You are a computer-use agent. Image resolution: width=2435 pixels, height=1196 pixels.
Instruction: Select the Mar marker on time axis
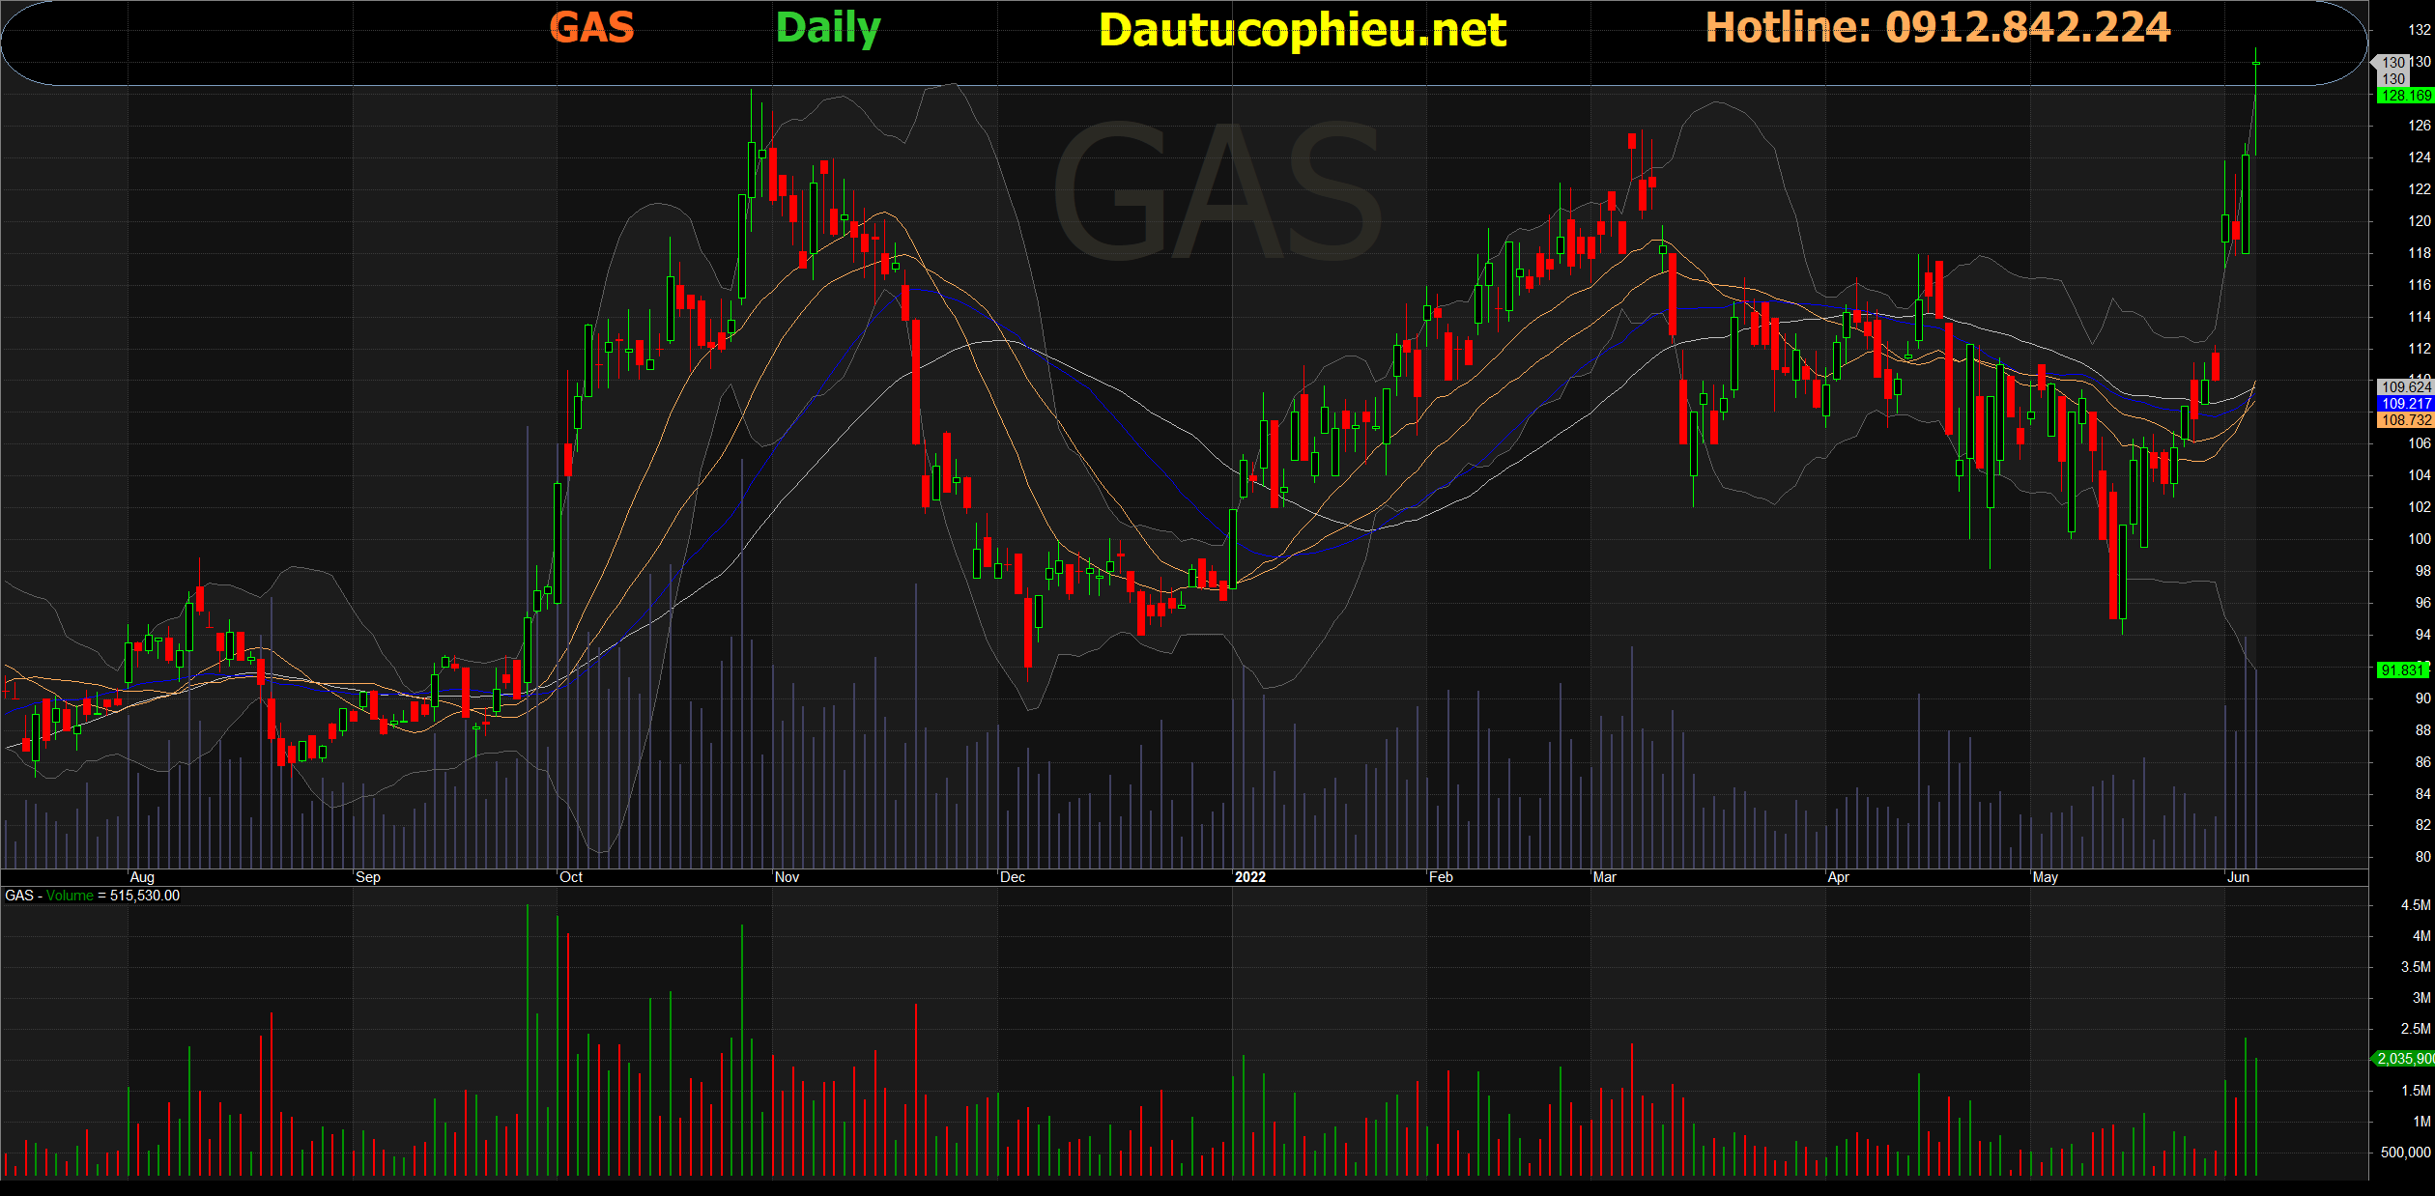(x=1604, y=877)
